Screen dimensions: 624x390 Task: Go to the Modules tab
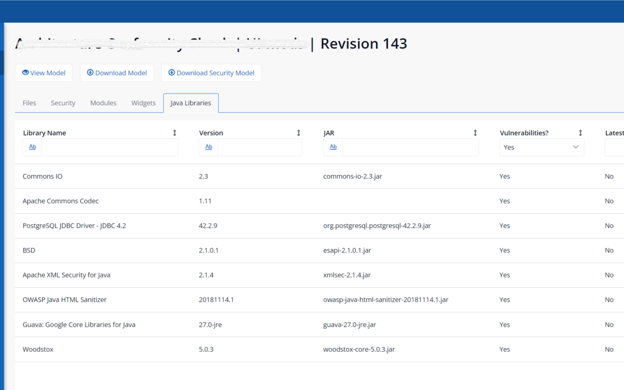point(103,103)
